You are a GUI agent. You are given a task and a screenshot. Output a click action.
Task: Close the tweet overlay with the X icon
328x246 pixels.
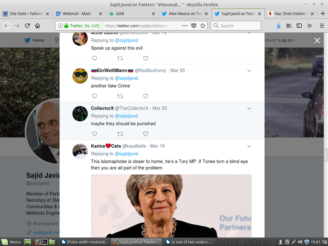pyautogui.click(x=317, y=40)
